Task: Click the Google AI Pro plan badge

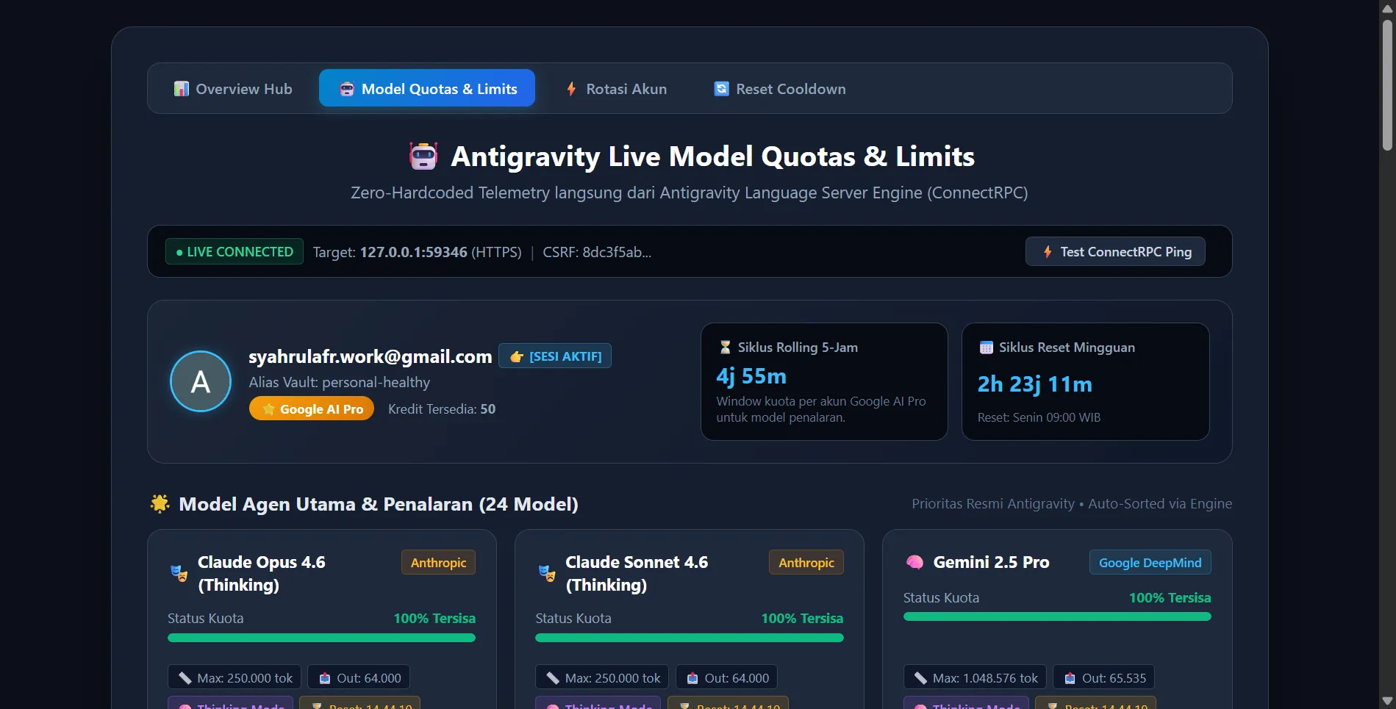Action: pyautogui.click(x=312, y=409)
